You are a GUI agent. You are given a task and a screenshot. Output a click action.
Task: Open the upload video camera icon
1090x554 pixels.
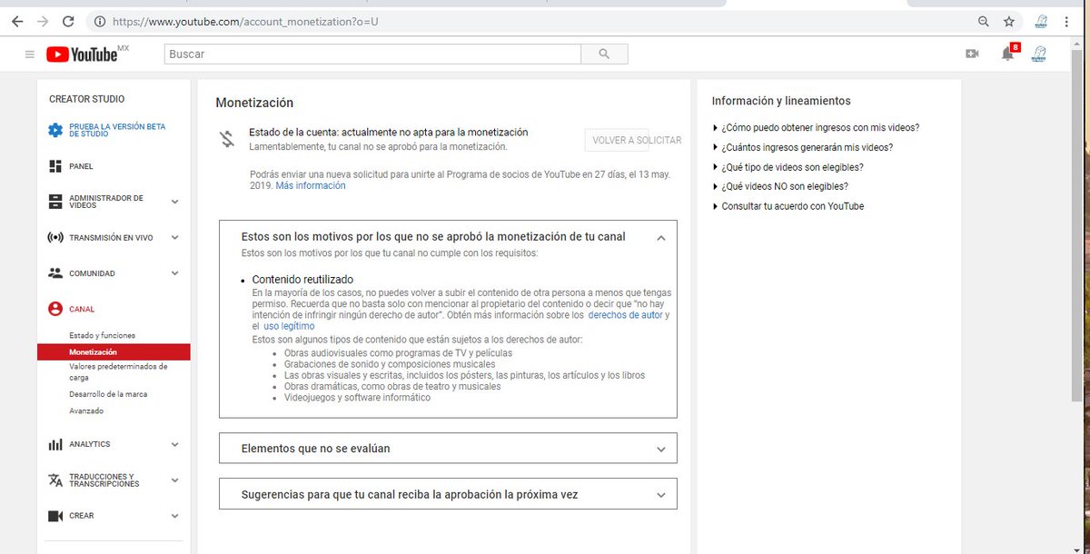click(972, 54)
